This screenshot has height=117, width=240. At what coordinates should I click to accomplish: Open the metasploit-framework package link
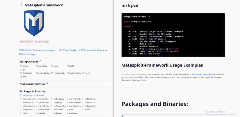click(x=33, y=95)
